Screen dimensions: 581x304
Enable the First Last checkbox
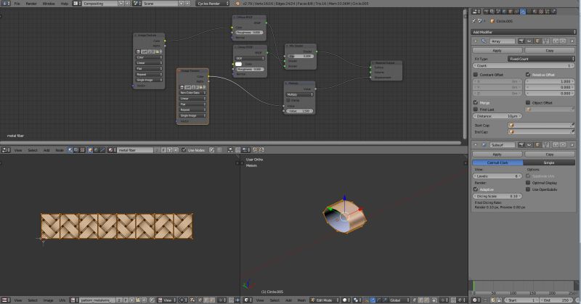click(476, 110)
